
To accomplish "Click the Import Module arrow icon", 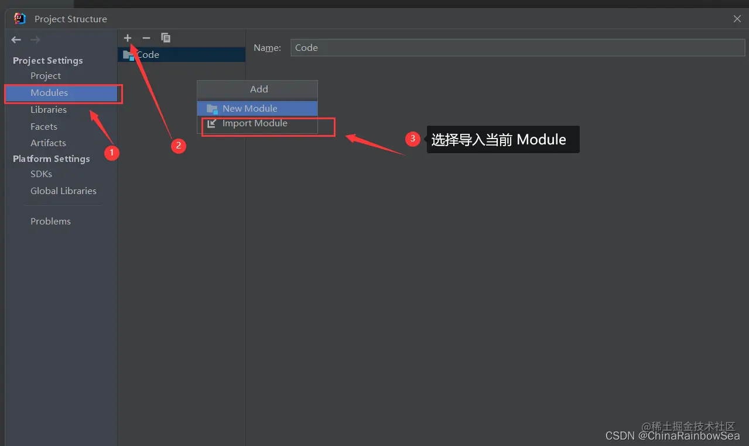I will click(212, 123).
